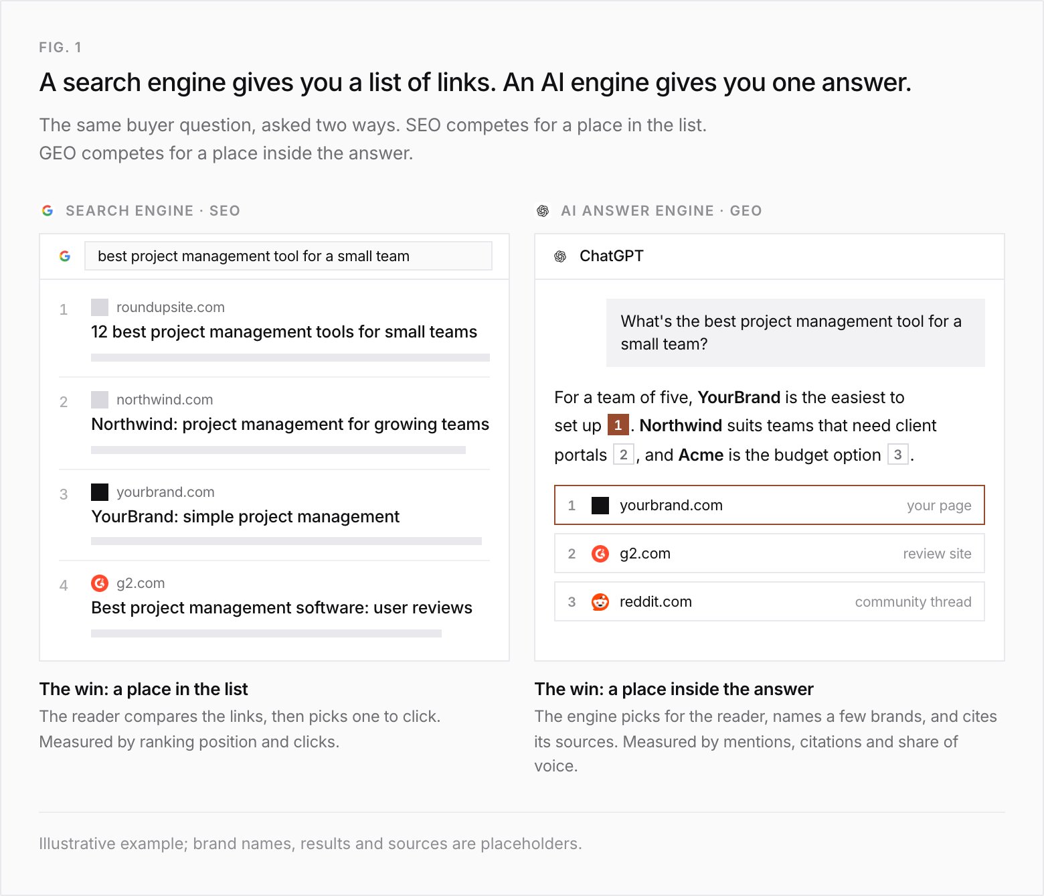This screenshot has width=1044, height=896.
Task: Click the roundupsite.com favicon in search results
Action: [x=100, y=307]
